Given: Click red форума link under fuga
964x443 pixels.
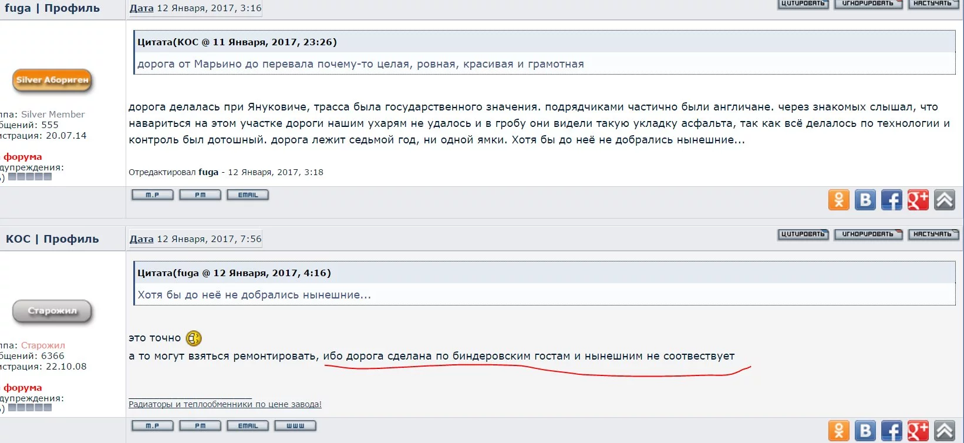Looking at the screenshot, I should click(23, 157).
